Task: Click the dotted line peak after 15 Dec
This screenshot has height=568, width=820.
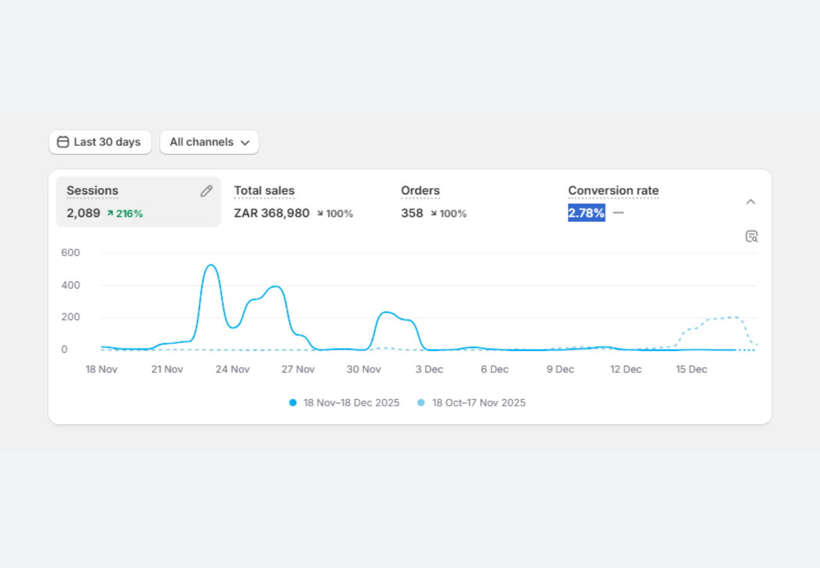Action: pyautogui.click(x=733, y=317)
